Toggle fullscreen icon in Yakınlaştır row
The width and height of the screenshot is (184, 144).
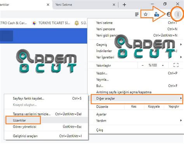click(x=176, y=65)
